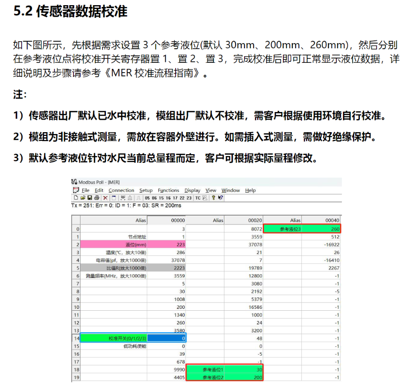Click the Print icon in toolbar
The width and height of the screenshot is (416, 389).
point(97,198)
